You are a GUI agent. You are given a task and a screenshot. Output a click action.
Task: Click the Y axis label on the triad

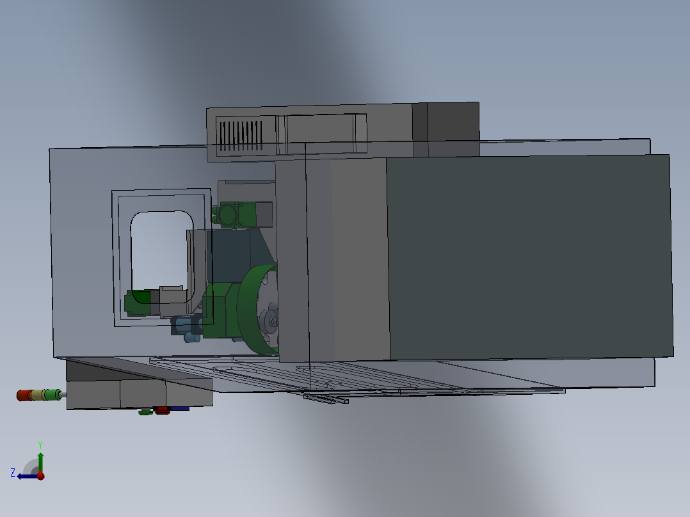pyautogui.click(x=40, y=444)
